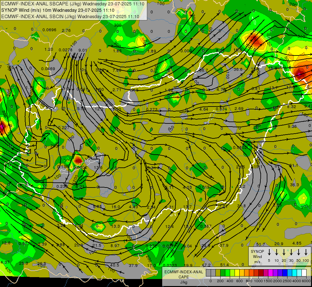Click the map value 40.5
Viewport: 312px width, 287px height.
click(x=114, y=265)
